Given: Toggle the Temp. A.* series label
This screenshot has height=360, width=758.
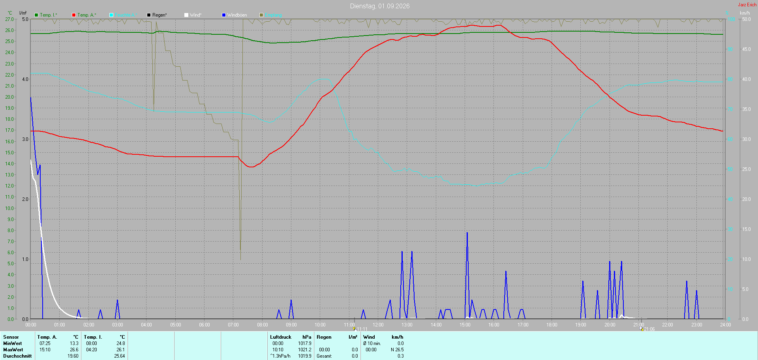Looking at the screenshot, I should pyautogui.click(x=87, y=15).
